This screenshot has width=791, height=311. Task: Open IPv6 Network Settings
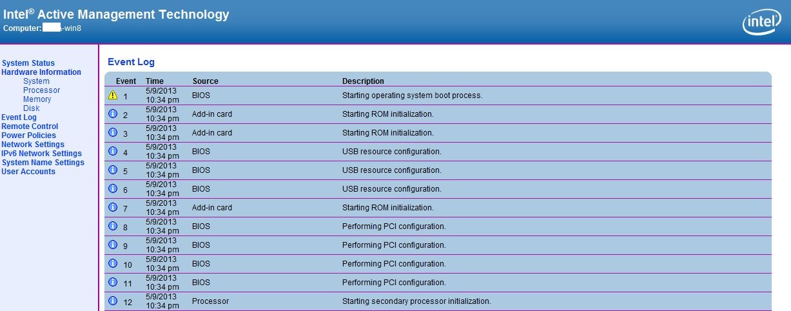[x=41, y=154]
